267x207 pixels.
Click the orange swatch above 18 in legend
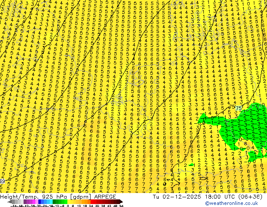tap(86, 202)
